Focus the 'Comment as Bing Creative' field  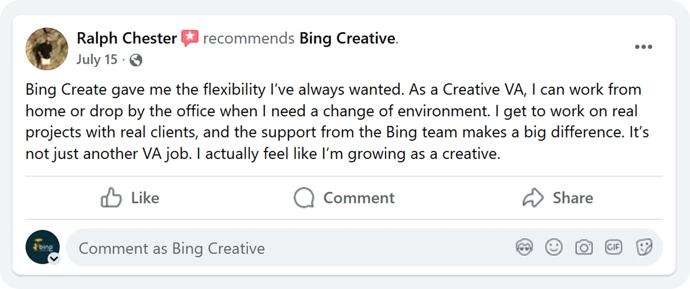click(279, 248)
